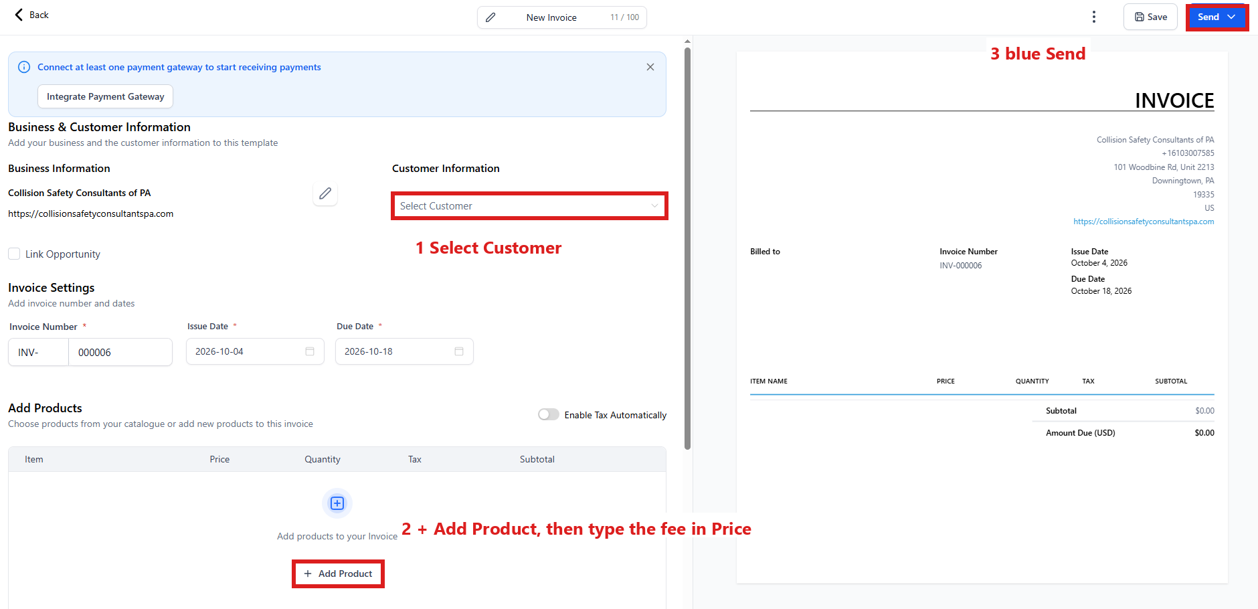
Task: Click the Connect at least one payment gateway text
Action: [x=179, y=67]
